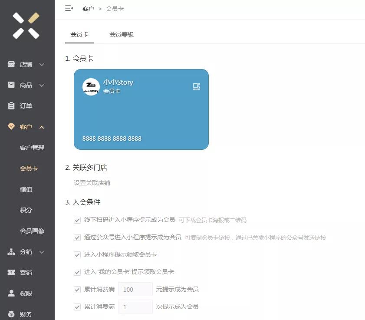Click the 订单 clipboard icon
Viewport: 365px width, 320px height.
(11, 106)
